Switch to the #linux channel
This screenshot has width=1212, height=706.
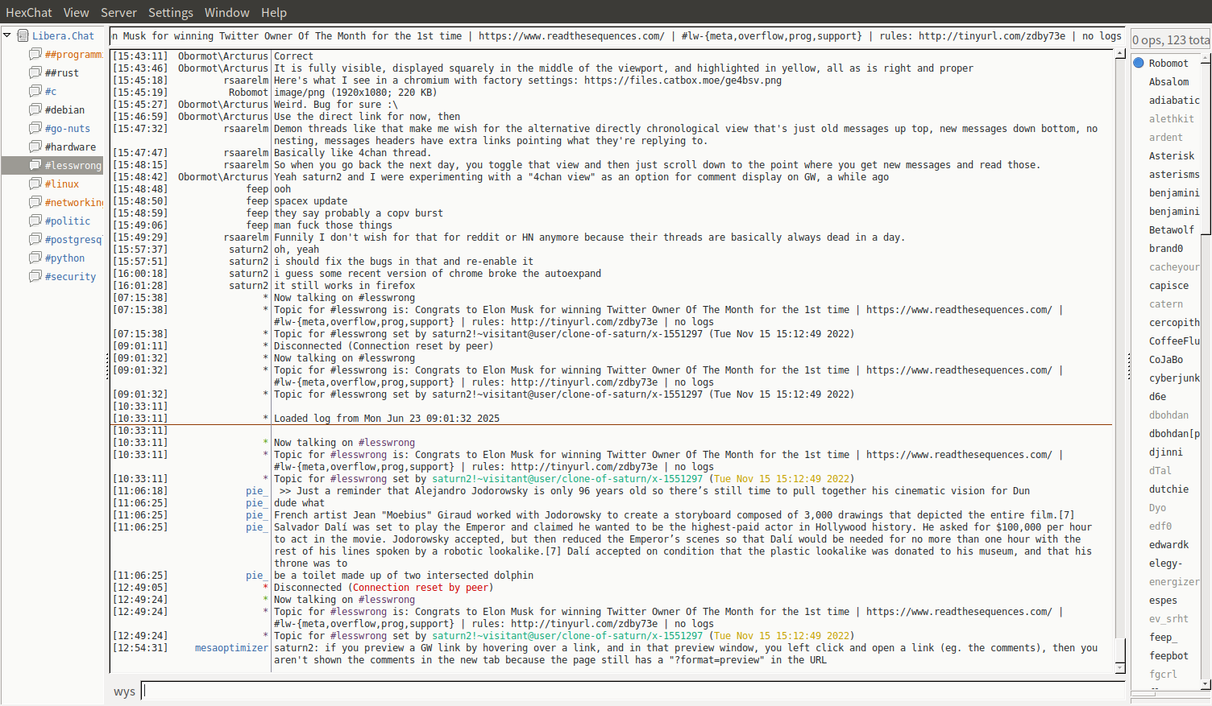click(x=62, y=184)
